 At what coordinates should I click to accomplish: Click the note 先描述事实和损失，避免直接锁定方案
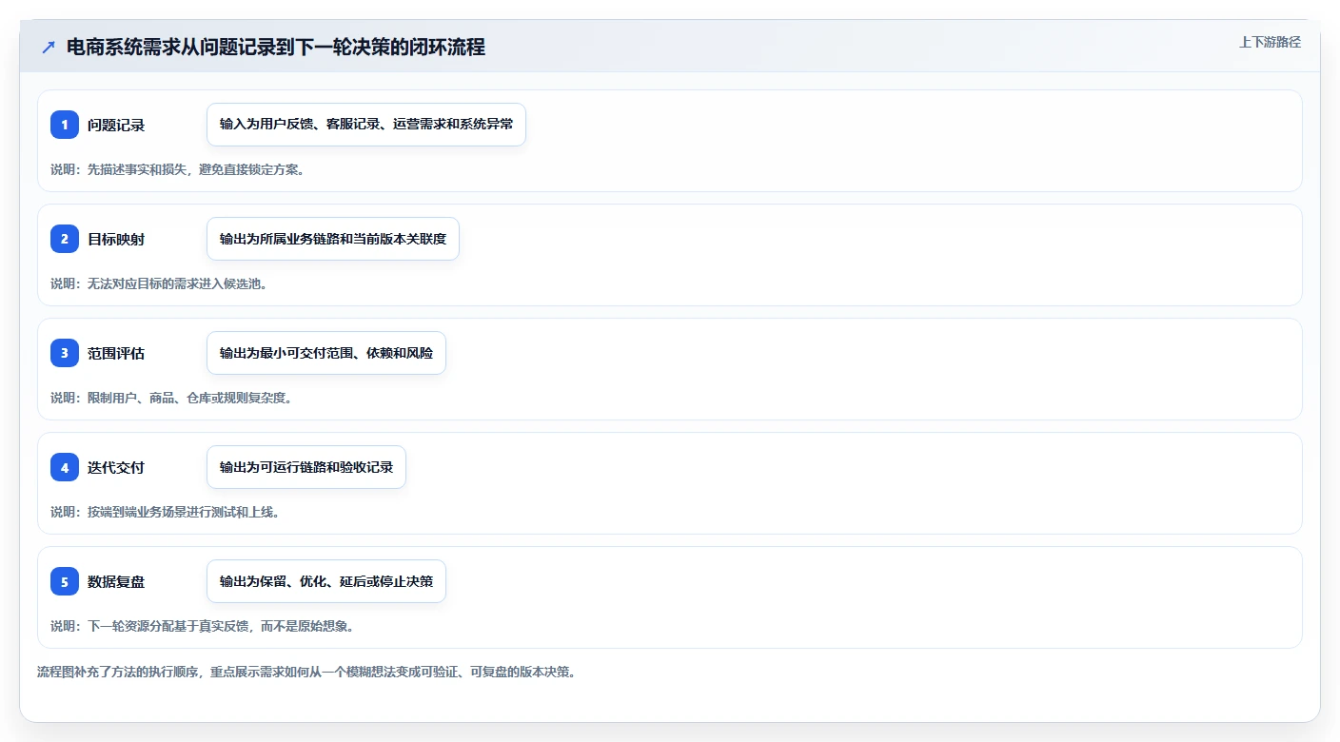(x=177, y=169)
